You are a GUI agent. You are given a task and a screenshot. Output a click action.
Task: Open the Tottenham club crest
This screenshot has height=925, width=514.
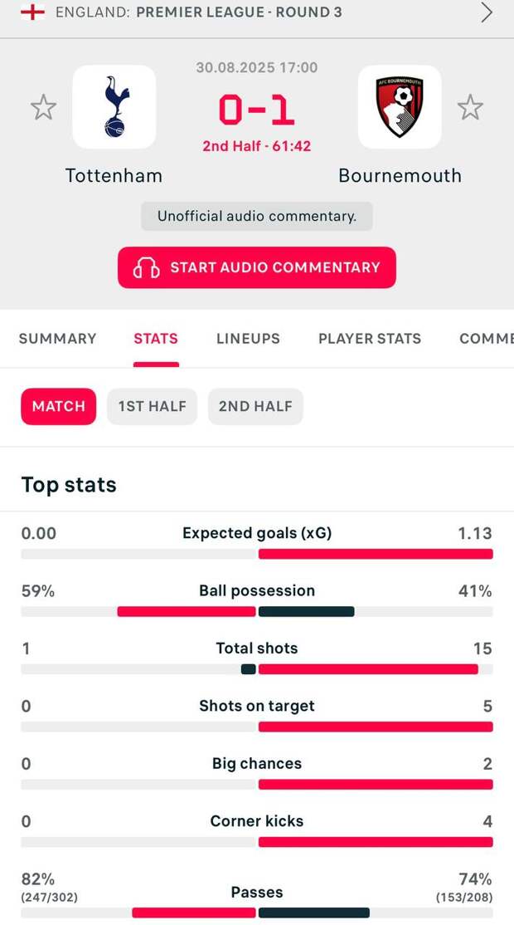(x=114, y=107)
